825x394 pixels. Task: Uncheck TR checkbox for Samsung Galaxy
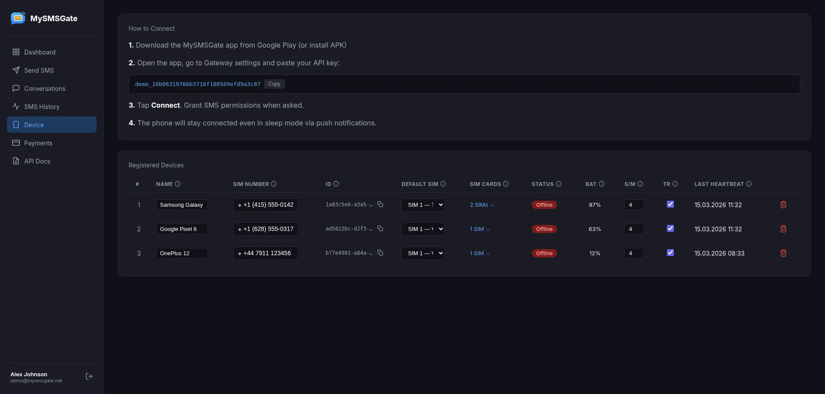(670, 204)
